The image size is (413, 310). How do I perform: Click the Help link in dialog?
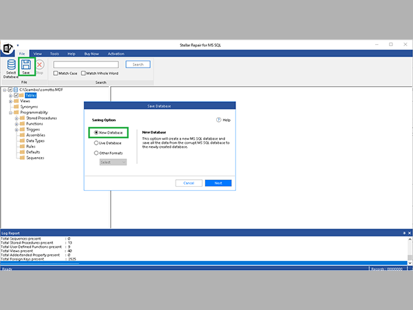point(226,120)
